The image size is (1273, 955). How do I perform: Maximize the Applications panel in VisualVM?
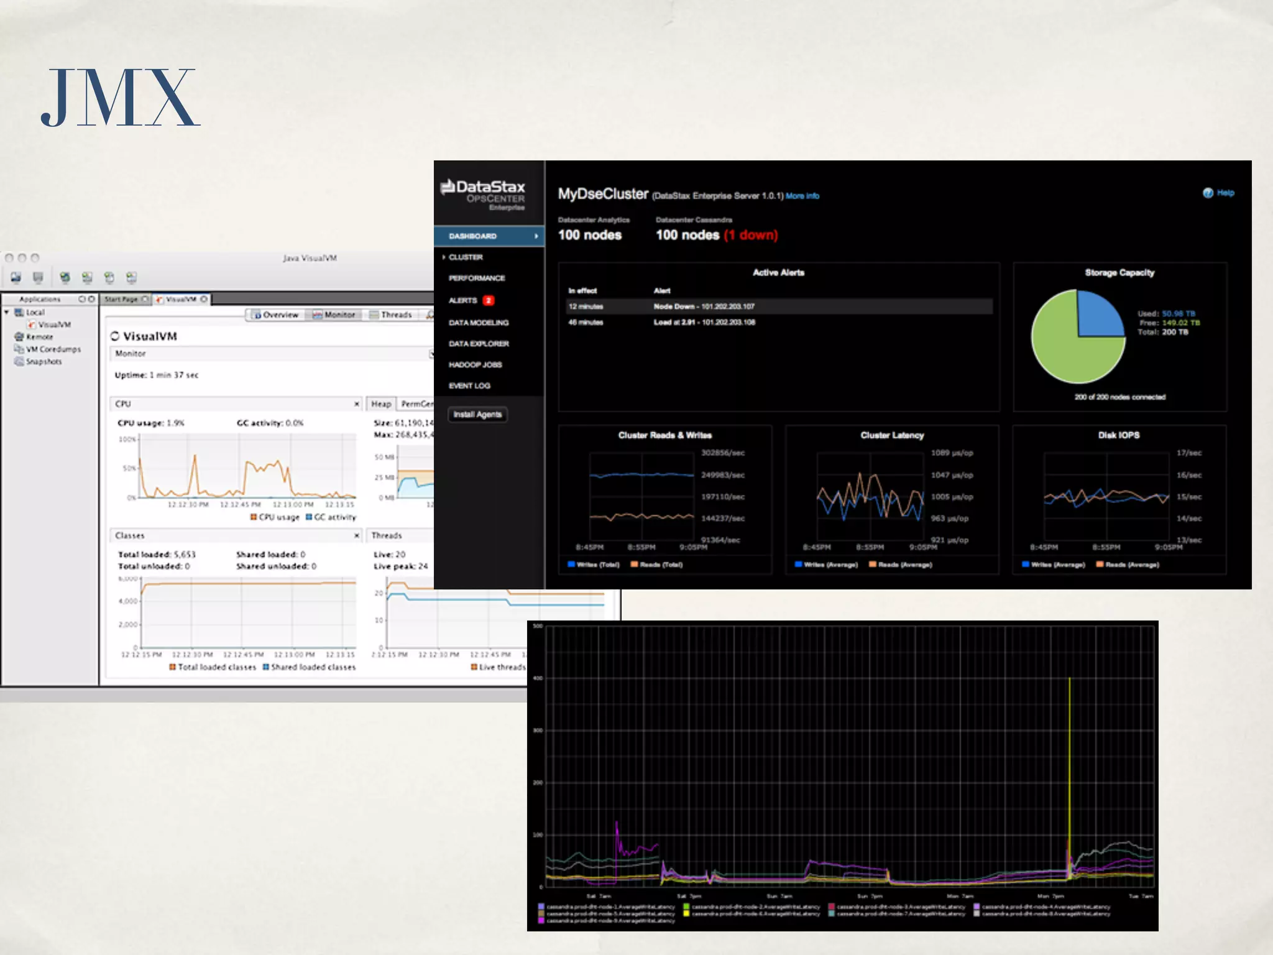pyautogui.click(x=91, y=299)
